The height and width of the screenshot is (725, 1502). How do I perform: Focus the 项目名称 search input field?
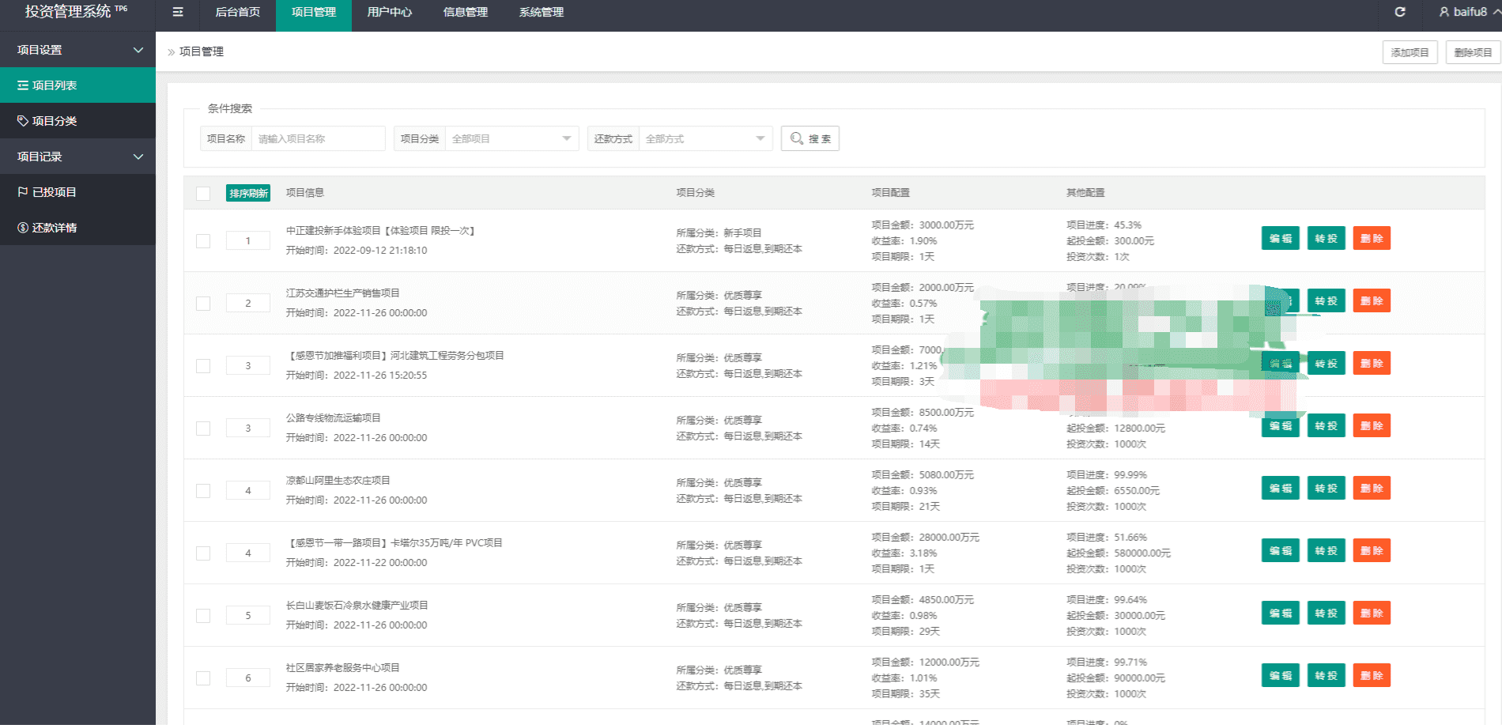coord(318,138)
